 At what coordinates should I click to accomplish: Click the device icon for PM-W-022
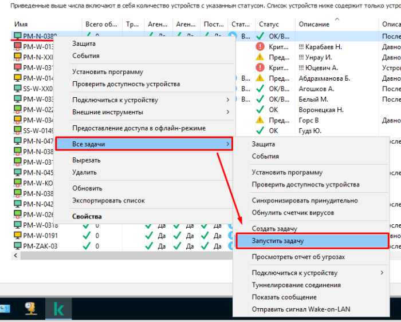pos(17,109)
